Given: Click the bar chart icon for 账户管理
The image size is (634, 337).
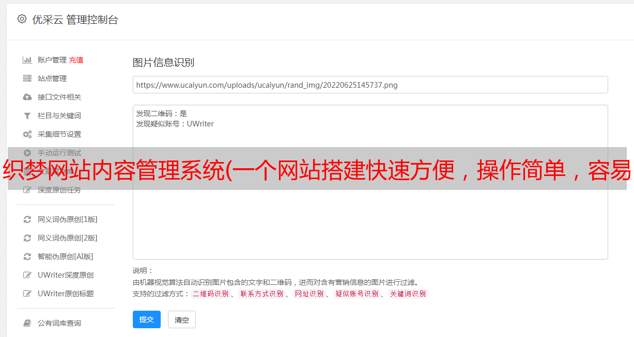Looking at the screenshot, I should coord(27,60).
